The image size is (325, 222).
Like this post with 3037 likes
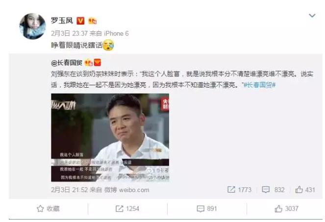(286, 209)
